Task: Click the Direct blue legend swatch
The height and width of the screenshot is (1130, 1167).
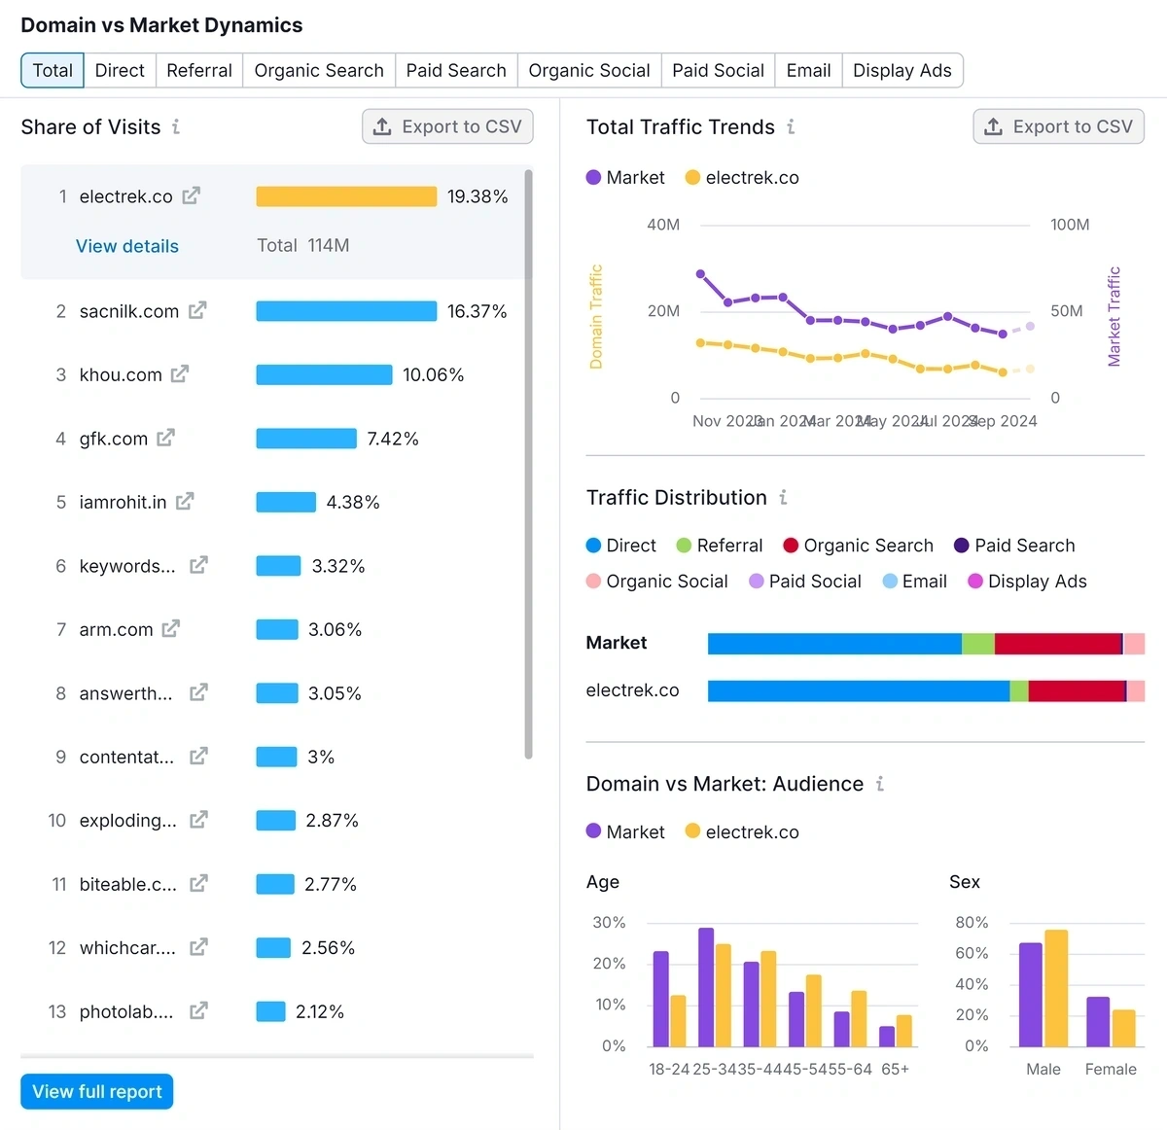Action: pos(594,546)
